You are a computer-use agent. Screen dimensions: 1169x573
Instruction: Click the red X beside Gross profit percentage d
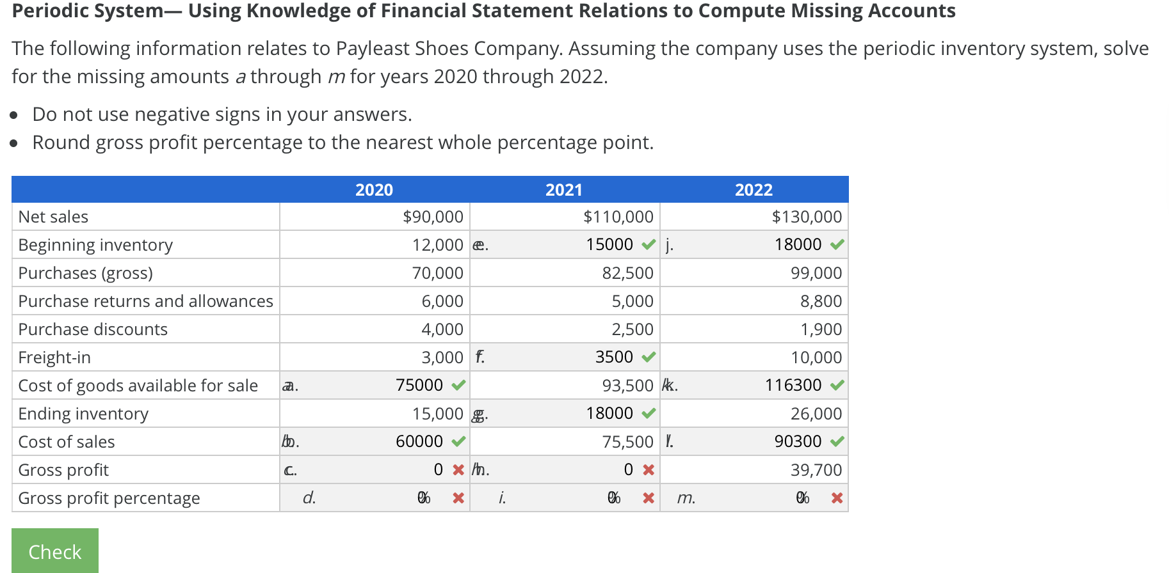457,498
